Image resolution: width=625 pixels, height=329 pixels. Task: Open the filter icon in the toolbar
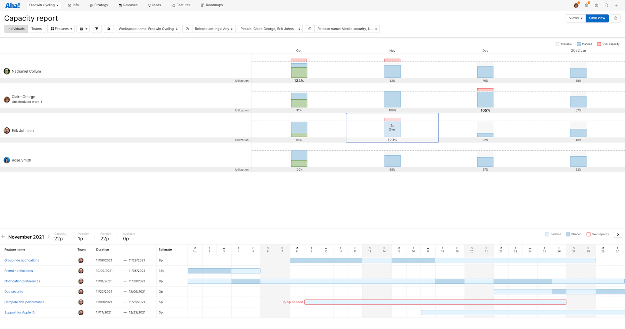click(x=97, y=29)
